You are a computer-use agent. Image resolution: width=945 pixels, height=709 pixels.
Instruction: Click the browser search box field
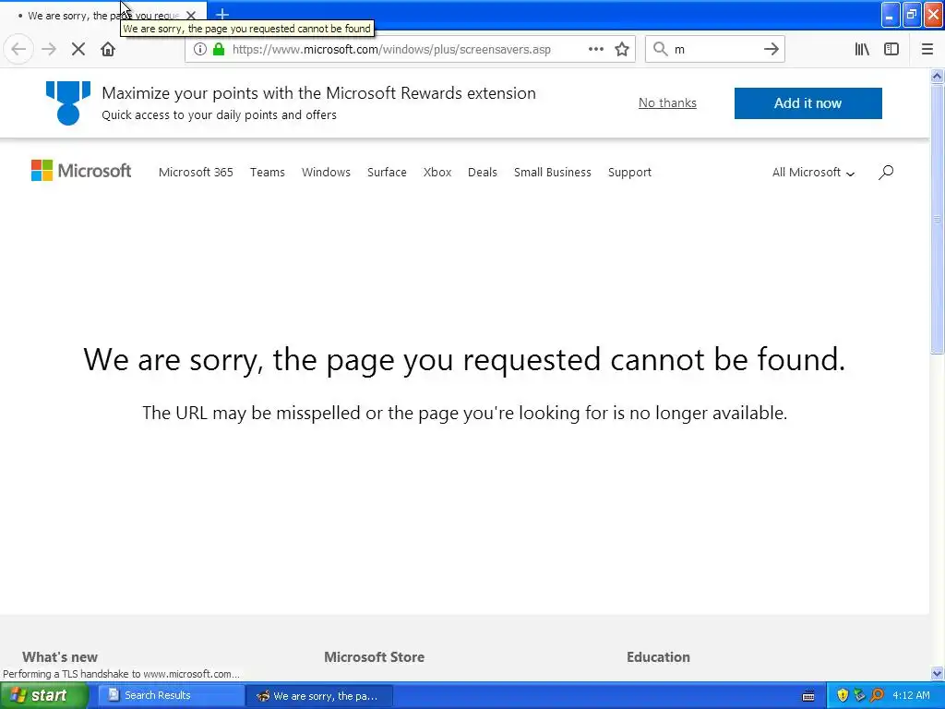pyautogui.click(x=714, y=49)
